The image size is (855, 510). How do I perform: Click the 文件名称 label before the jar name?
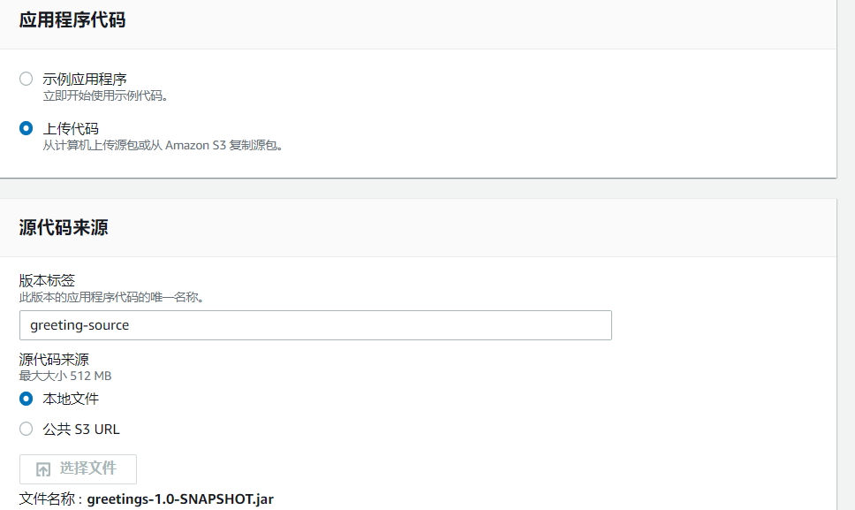coord(50,499)
